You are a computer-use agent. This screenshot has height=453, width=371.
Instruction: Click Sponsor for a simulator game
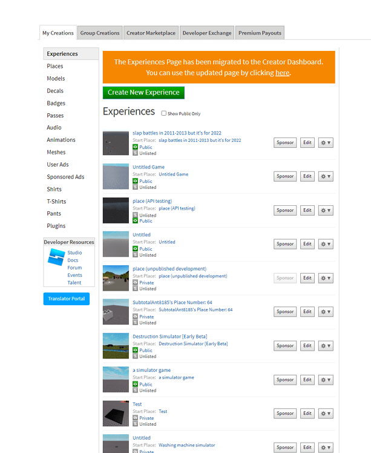pyautogui.click(x=285, y=380)
